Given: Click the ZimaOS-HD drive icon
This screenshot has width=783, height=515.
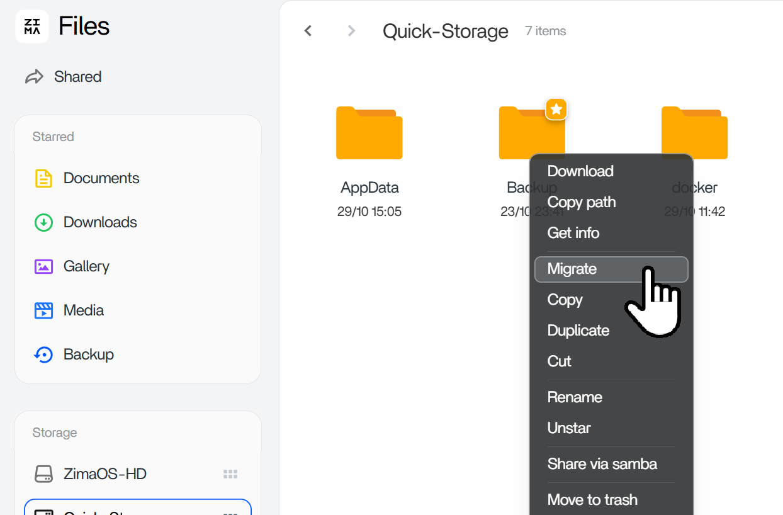Looking at the screenshot, I should pyautogui.click(x=43, y=474).
